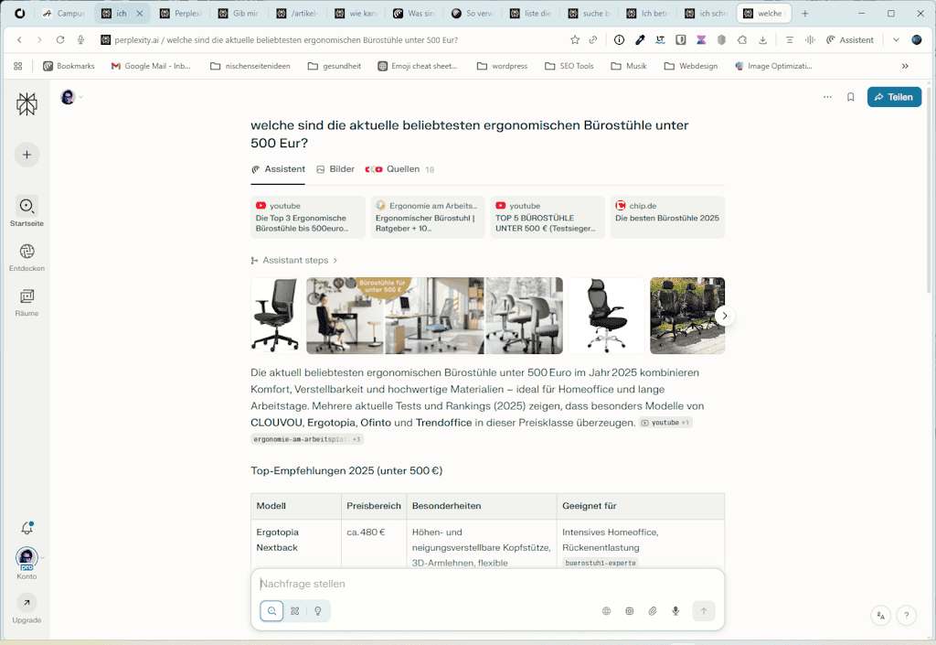Open Entdecken in the sidebar
Screen dimensions: 936x645
tap(27, 252)
